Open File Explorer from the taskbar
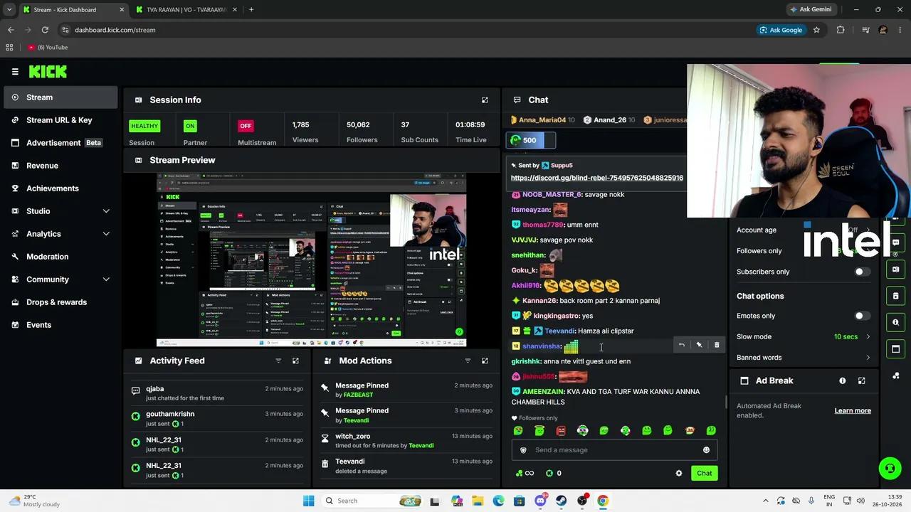This screenshot has width=911, height=512. coord(478,501)
